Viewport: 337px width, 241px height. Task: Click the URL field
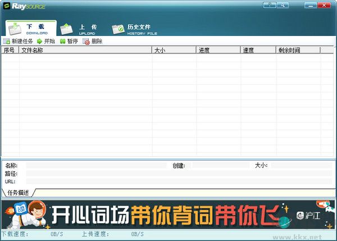click(179, 181)
